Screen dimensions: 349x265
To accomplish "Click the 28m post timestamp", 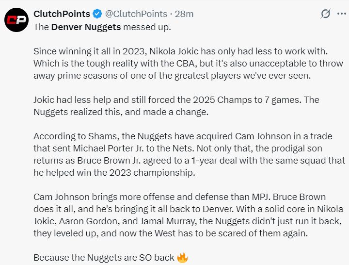I will (184, 14).
